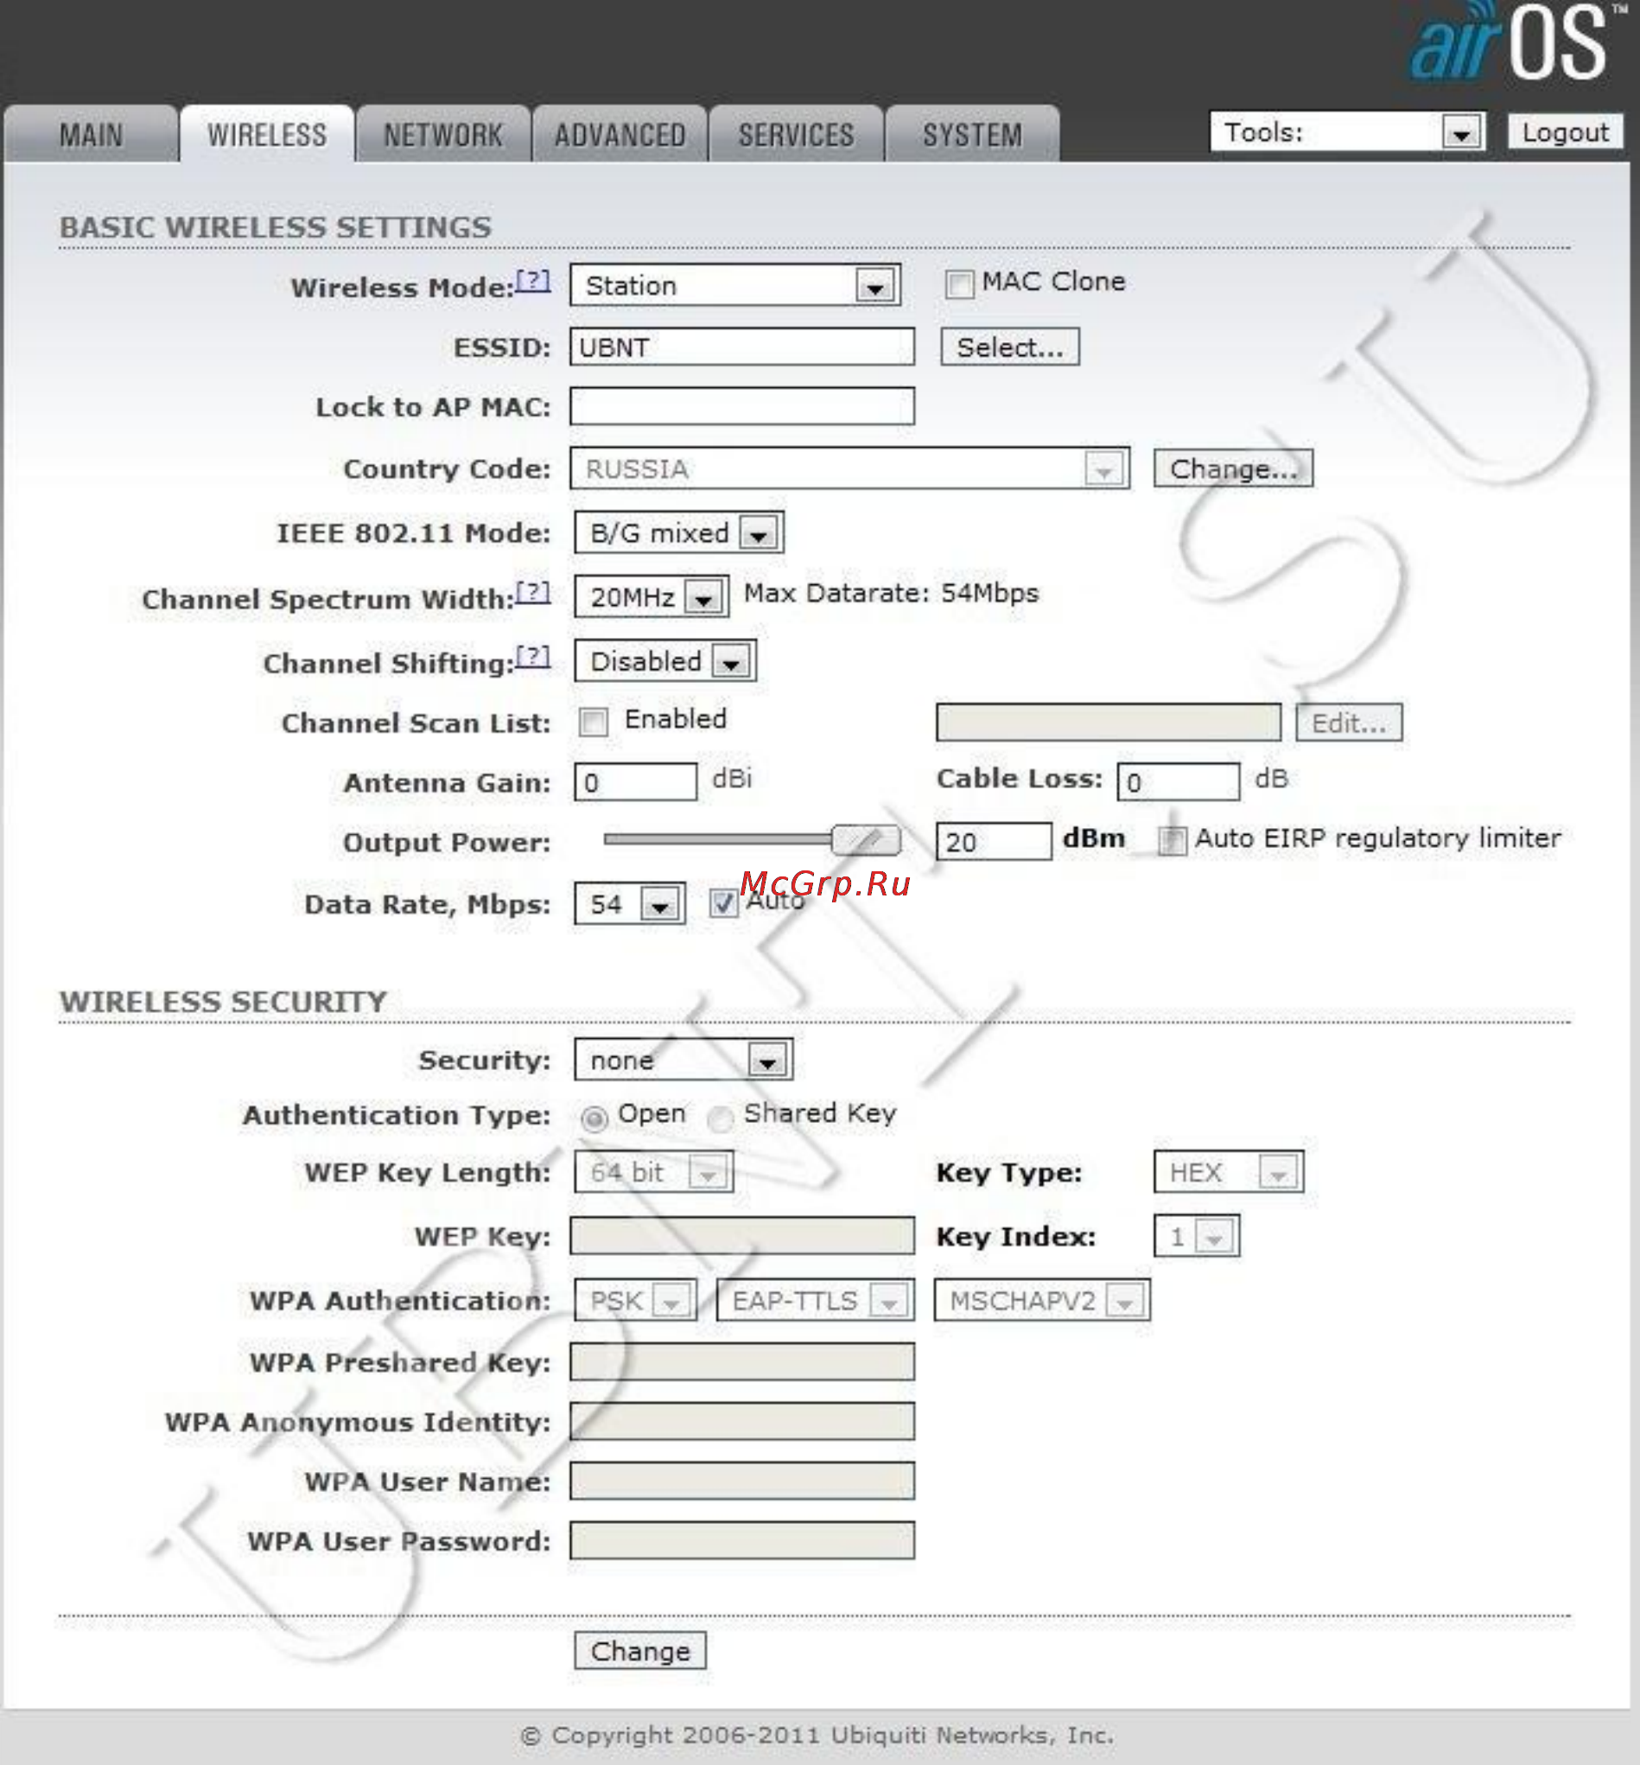Open the Key Index dropdown
The image size is (1640, 1765).
coord(1196,1236)
